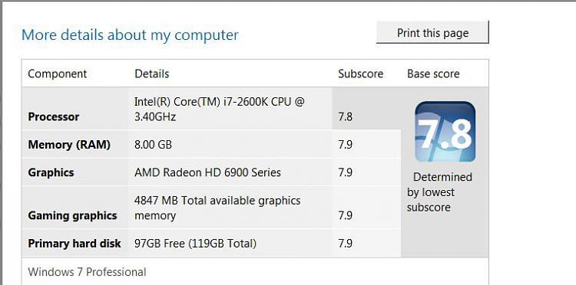
Task: Click the Determined by lowest subscore text
Action: point(439,192)
